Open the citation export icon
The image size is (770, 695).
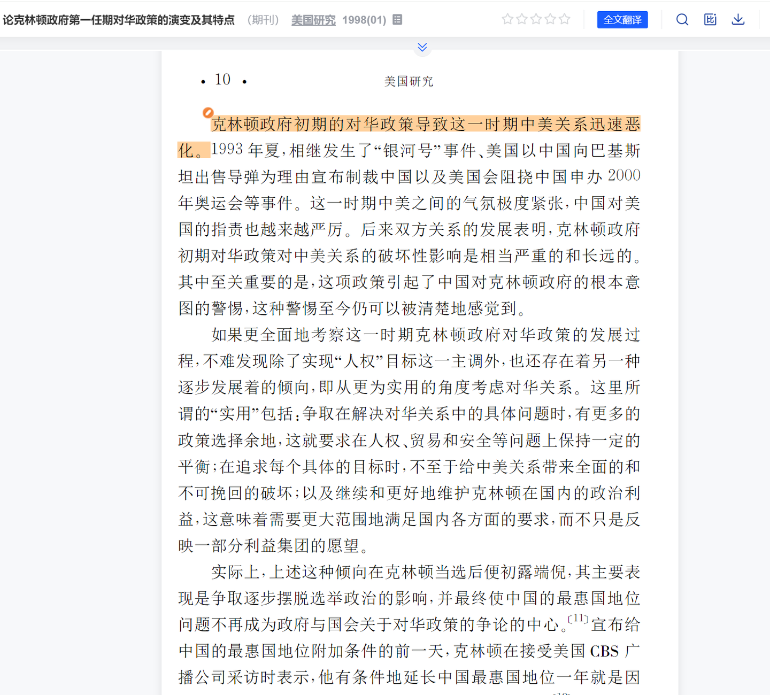coord(710,19)
